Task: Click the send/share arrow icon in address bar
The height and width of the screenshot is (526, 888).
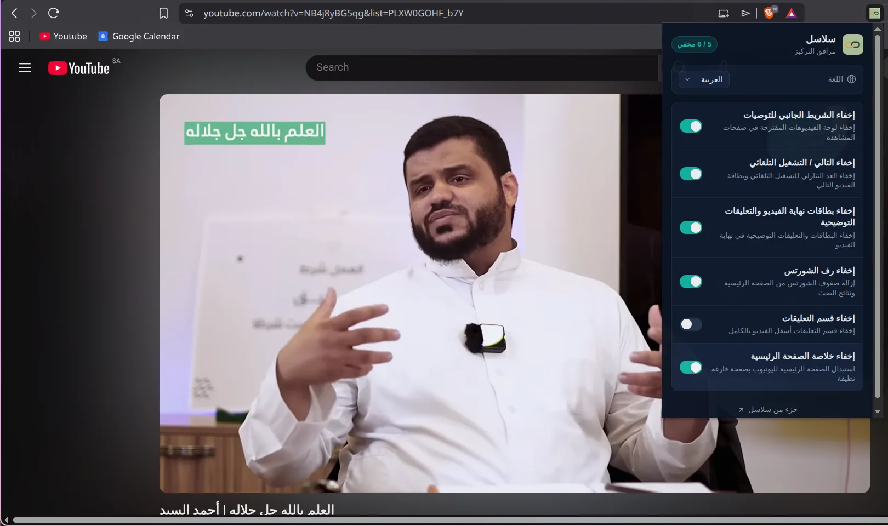Action: 745,13
